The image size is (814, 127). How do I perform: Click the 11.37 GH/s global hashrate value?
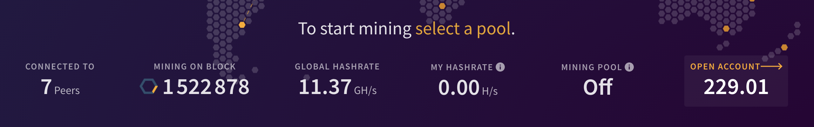[x=338, y=87]
